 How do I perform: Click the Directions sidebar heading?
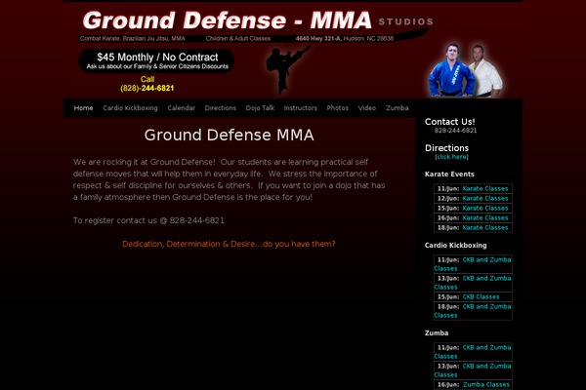(x=446, y=148)
